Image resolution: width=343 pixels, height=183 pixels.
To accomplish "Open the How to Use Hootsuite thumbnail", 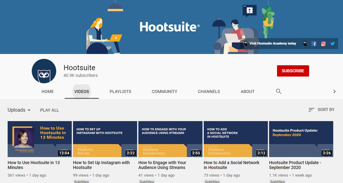I will (40, 139).
